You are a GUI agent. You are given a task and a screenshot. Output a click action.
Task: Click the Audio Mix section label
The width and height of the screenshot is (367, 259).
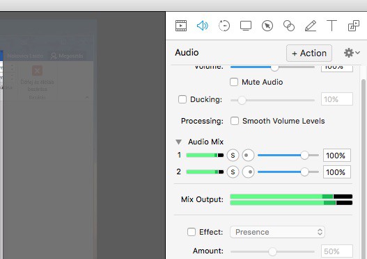coord(205,142)
